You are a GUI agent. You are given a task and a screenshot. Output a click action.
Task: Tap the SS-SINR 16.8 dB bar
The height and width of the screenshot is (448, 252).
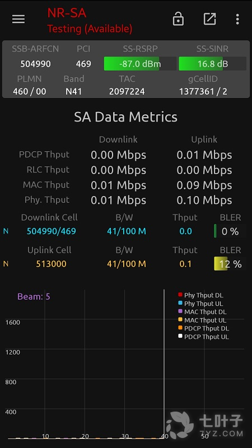pos(213,63)
